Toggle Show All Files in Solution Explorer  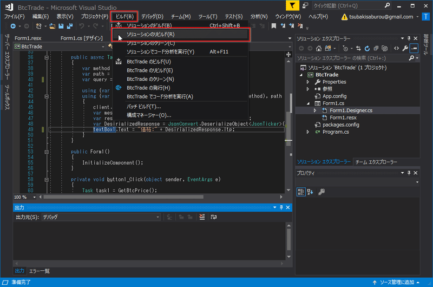pyautogui.click(x=384, y=48)
